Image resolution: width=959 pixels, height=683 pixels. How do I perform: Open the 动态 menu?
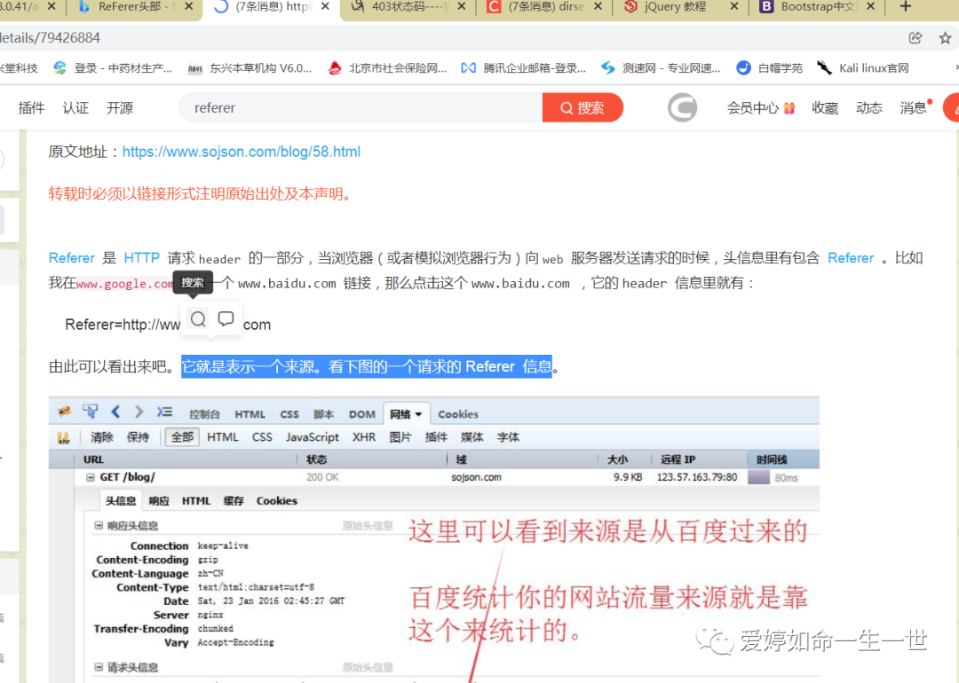coord(869,108)
